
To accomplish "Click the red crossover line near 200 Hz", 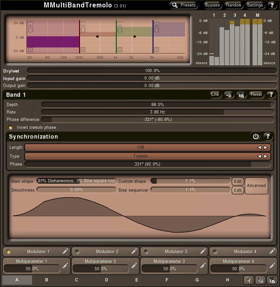I will [x=80, y=37].
